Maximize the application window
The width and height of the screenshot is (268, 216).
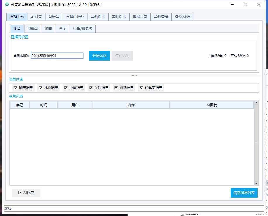click(245, 4)
